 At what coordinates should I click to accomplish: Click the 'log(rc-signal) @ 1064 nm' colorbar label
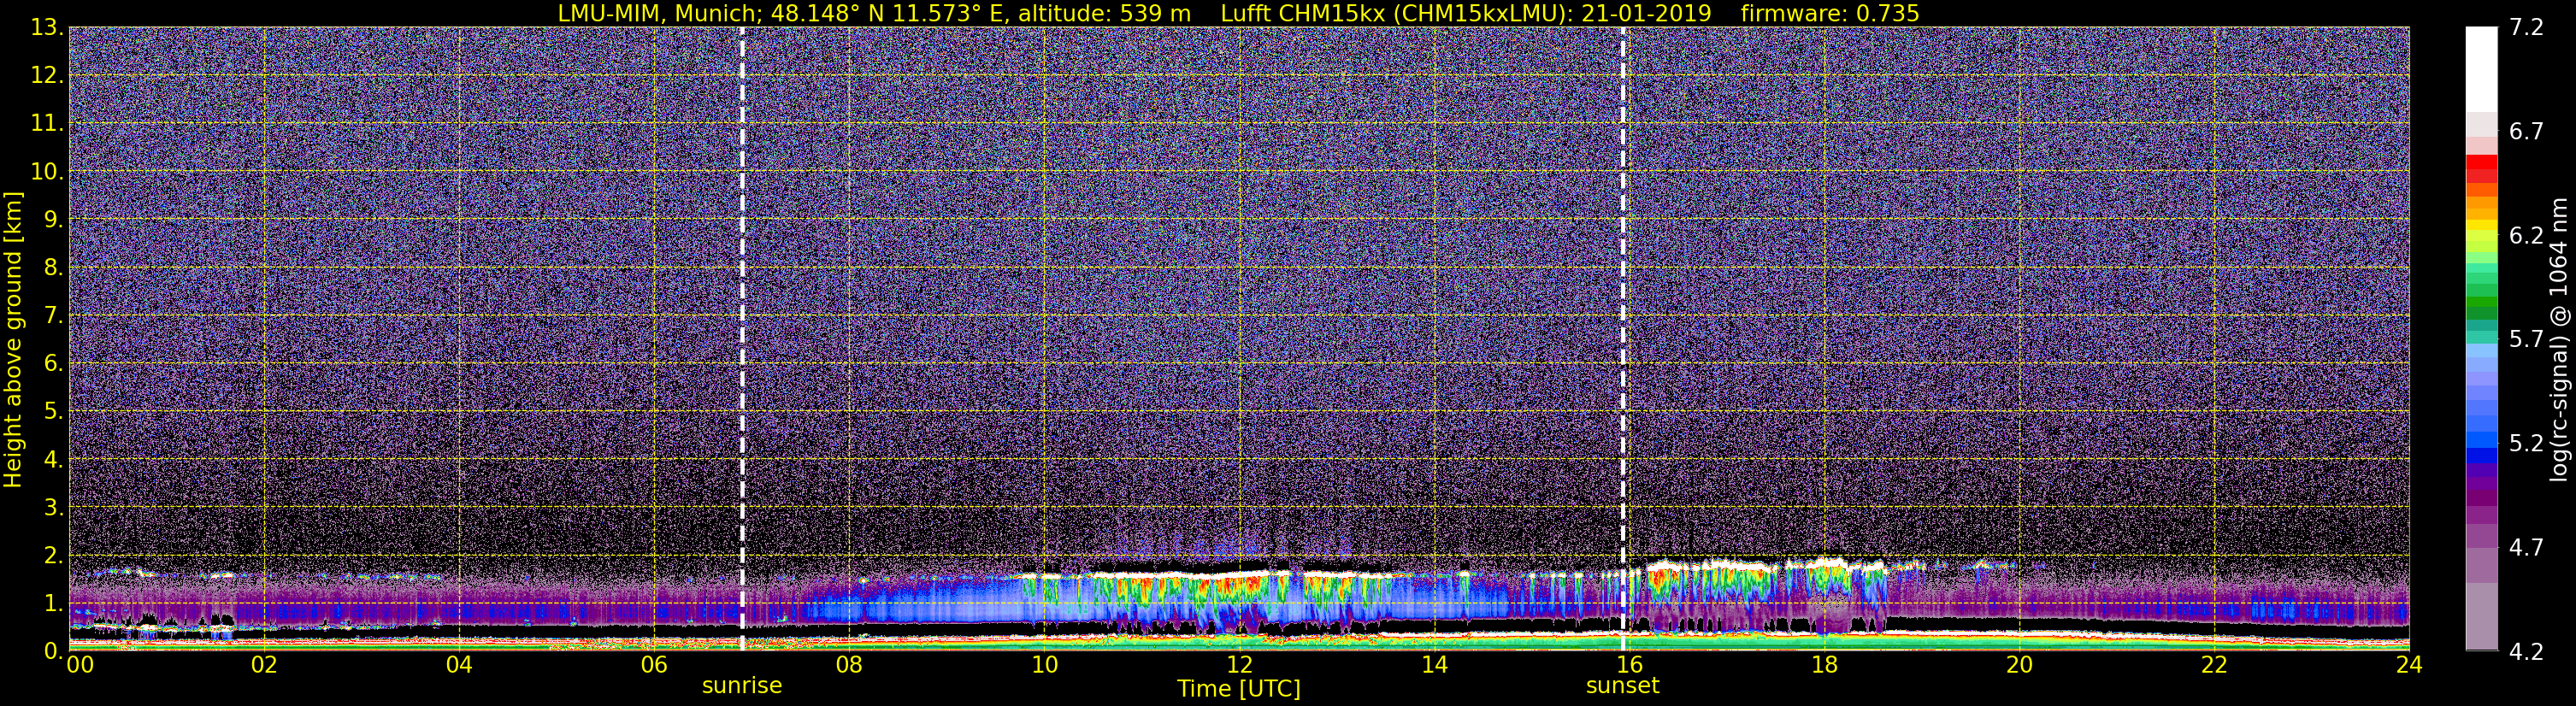(x=2559, y=339)
